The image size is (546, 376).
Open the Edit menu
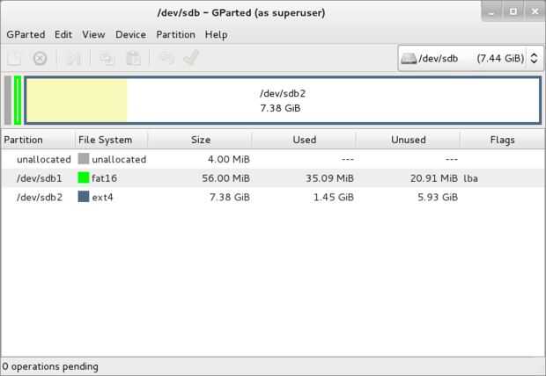tap(63, 35)
